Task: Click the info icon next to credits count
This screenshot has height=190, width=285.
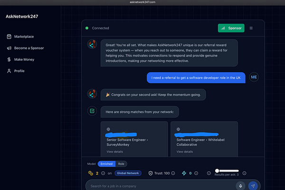Action: coord(103,173)
